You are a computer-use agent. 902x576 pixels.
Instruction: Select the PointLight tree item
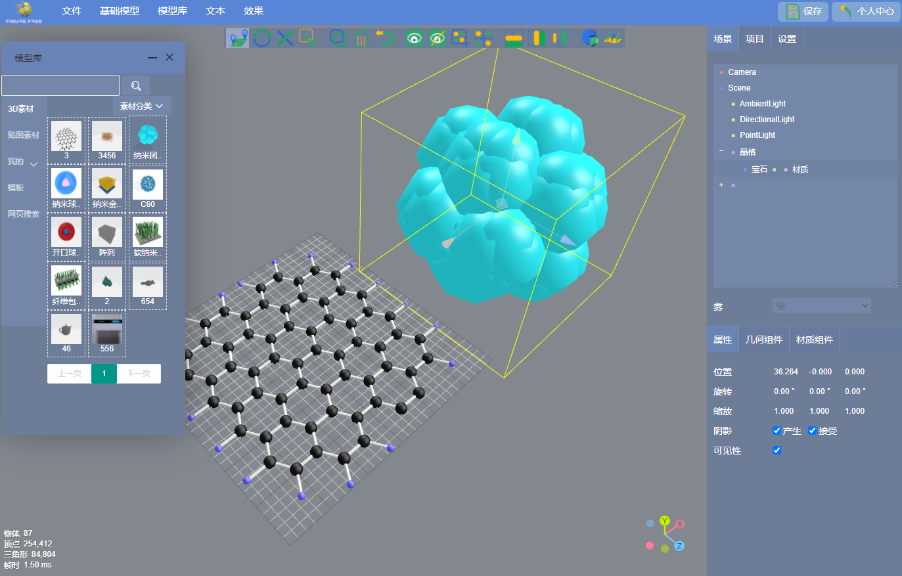pos(757,135)
